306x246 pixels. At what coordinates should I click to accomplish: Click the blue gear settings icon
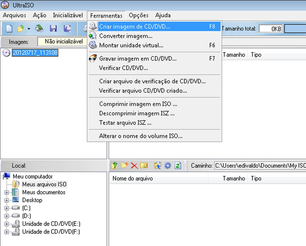pyautogui.click(x=168, y=166)
